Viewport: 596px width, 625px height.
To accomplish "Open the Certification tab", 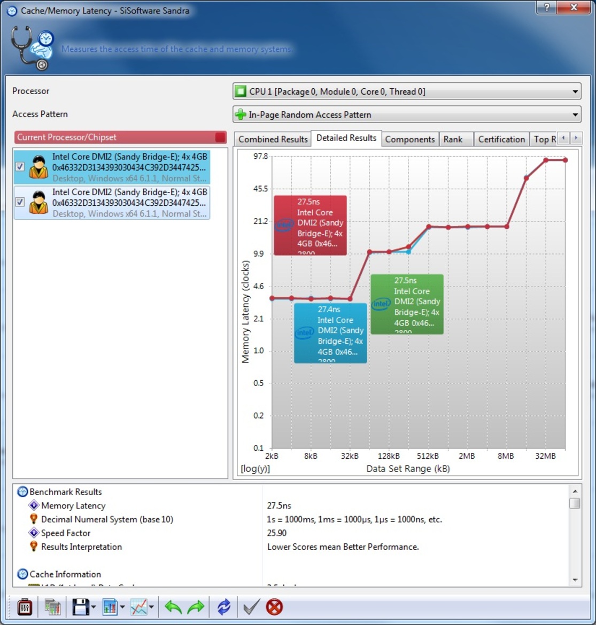I will tap(501, 139).
